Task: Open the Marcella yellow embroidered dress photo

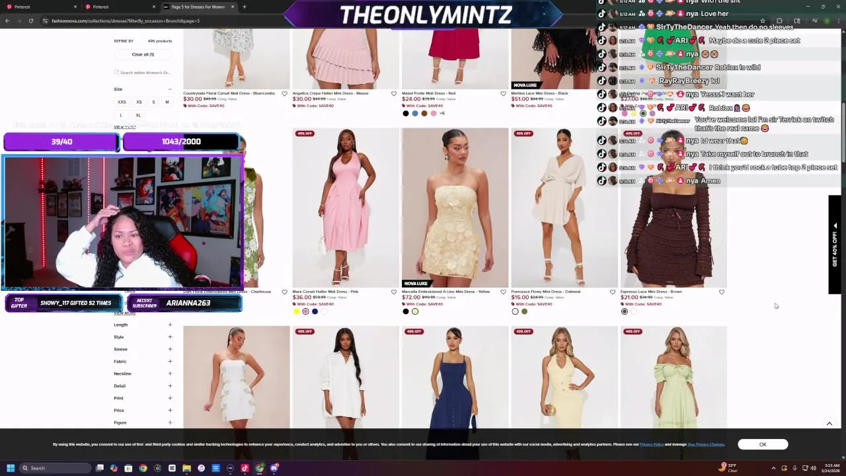Action: click(x=455, y=208)
